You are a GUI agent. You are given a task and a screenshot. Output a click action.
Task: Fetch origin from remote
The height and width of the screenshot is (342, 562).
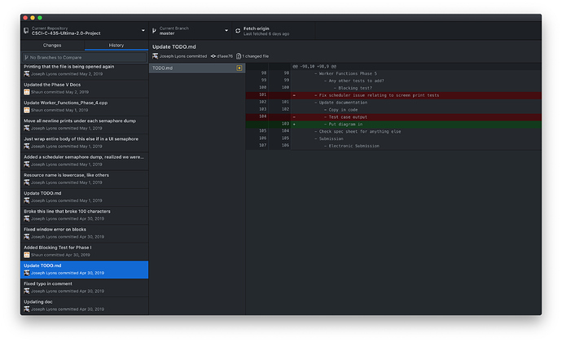coord(274,31)
